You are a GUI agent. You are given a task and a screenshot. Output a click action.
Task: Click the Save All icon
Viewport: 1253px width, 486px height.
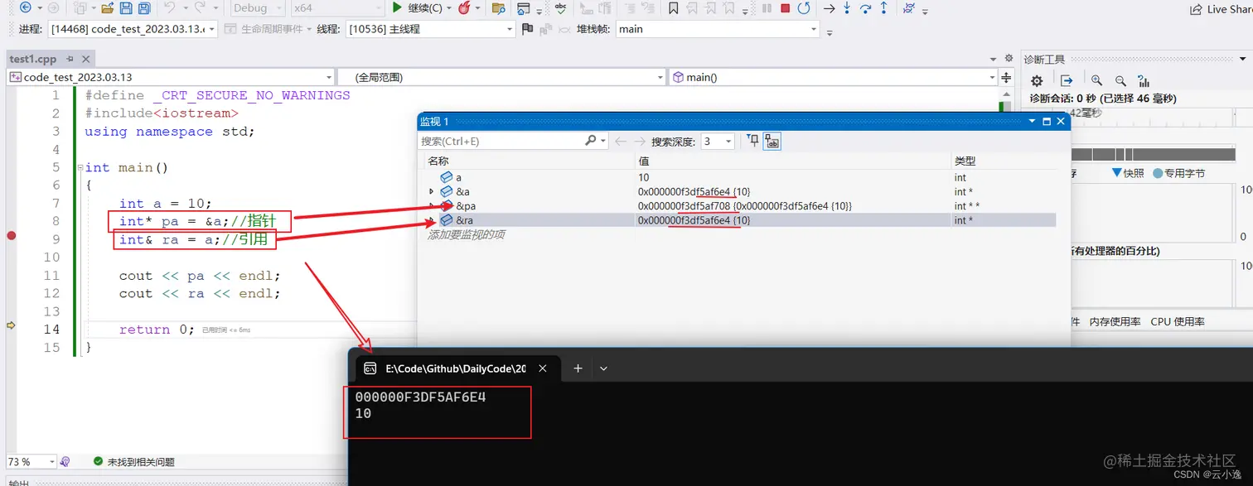144,8
